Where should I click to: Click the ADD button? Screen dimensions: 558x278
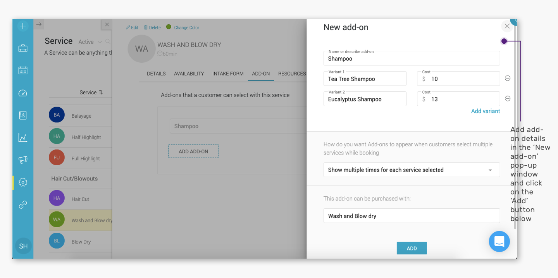412,248
